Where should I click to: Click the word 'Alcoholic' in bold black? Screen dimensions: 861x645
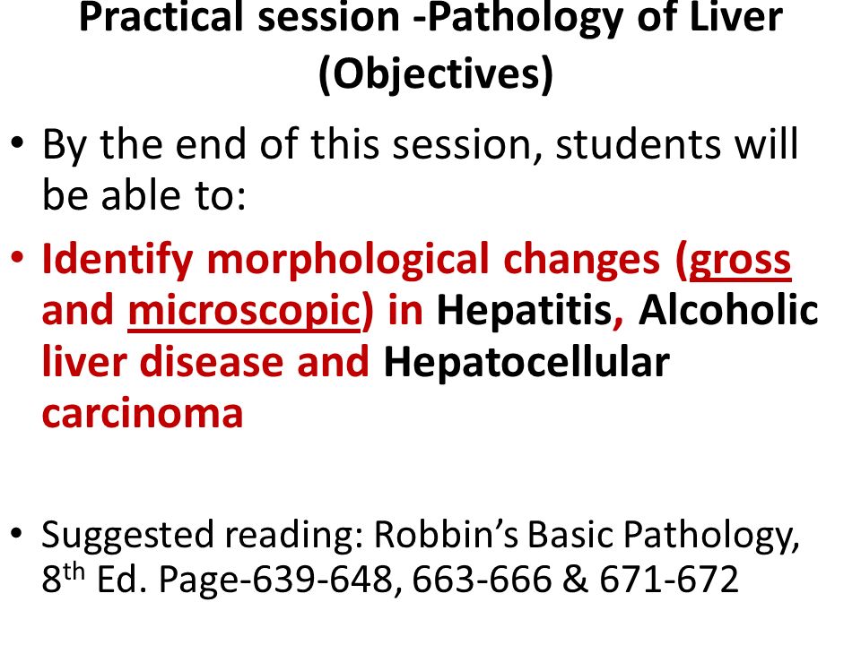[x=728, y=309]
